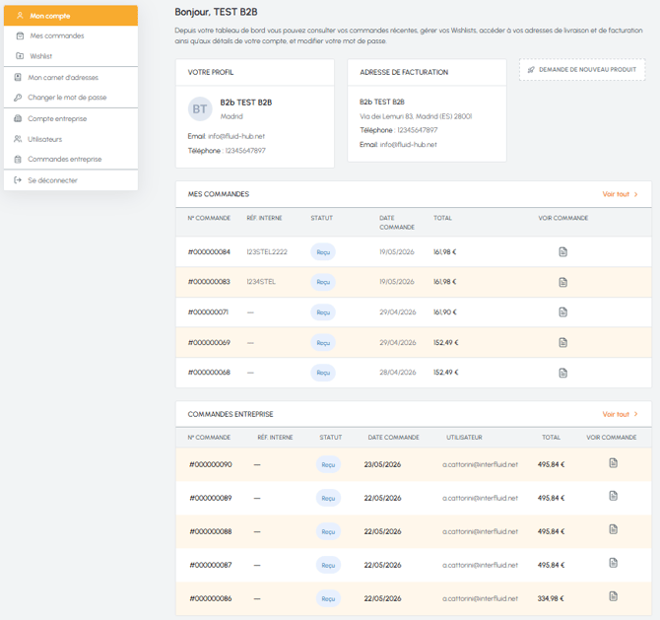Click the Reçu badge of order #000000090
660x620 pixels.
(328, 464)
